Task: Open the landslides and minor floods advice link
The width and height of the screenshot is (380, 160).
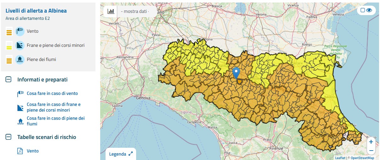Action: pos(54,107)
